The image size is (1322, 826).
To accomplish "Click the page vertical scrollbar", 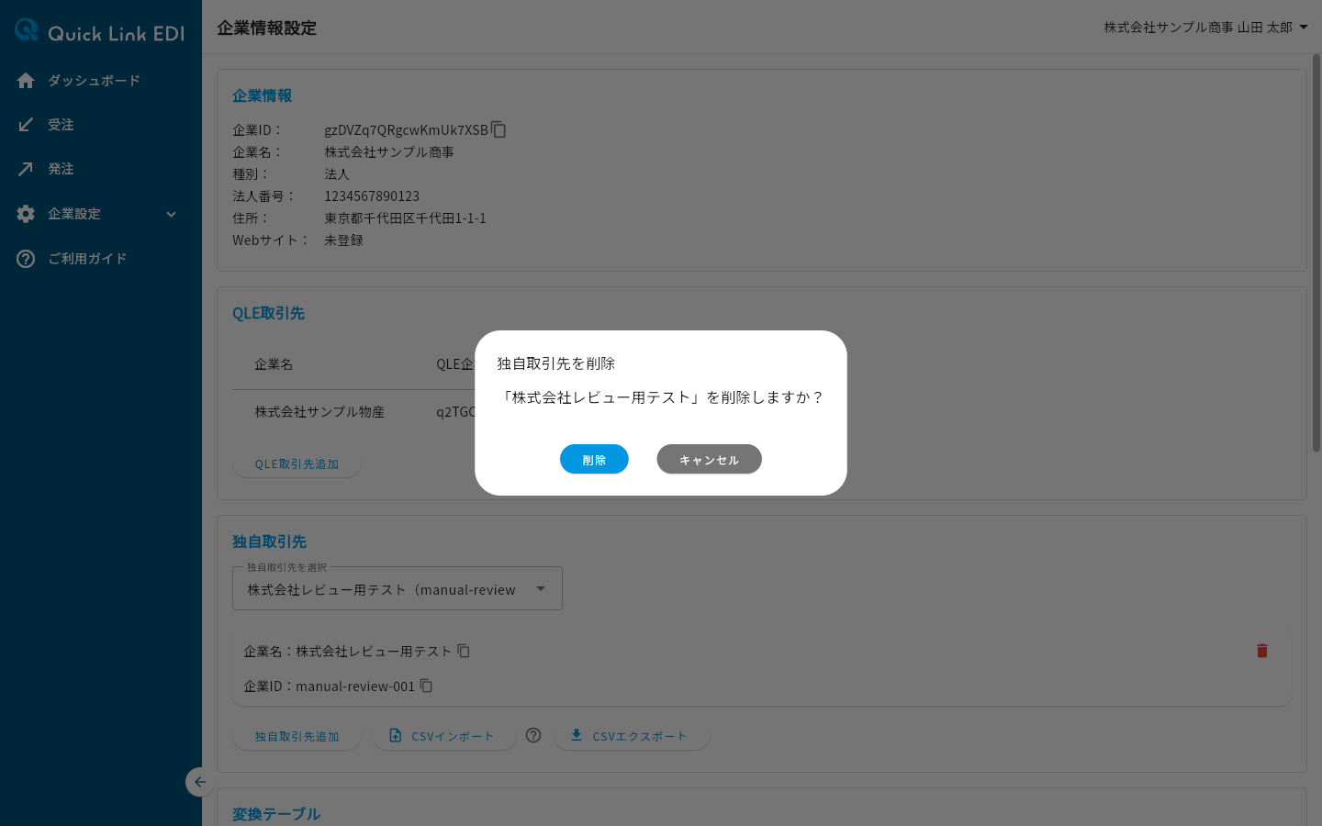I will [1316, 252].
